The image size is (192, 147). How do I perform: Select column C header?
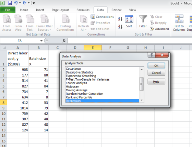[x=58, y=48]
